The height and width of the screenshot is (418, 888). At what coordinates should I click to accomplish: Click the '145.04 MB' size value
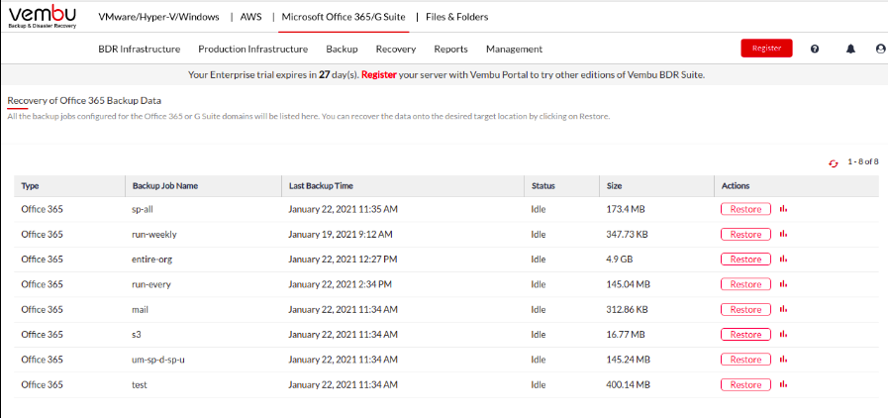coord(628,283)
